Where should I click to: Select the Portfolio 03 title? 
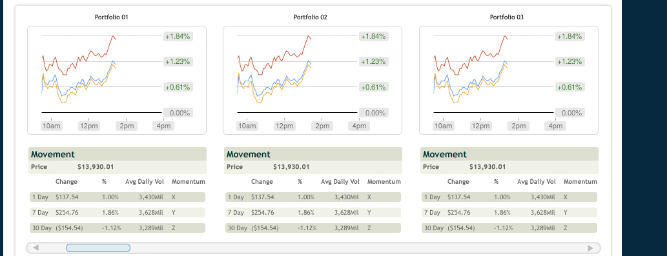507,17
